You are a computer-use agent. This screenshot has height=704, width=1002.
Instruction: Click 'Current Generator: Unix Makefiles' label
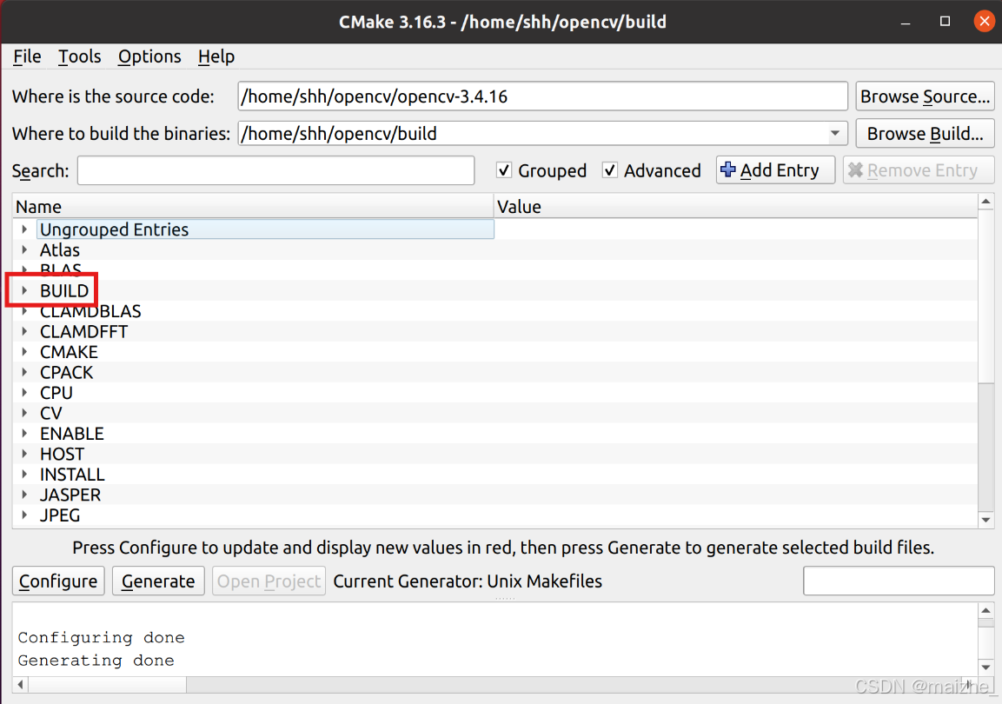pyautogui.click(x=468, y=581)
